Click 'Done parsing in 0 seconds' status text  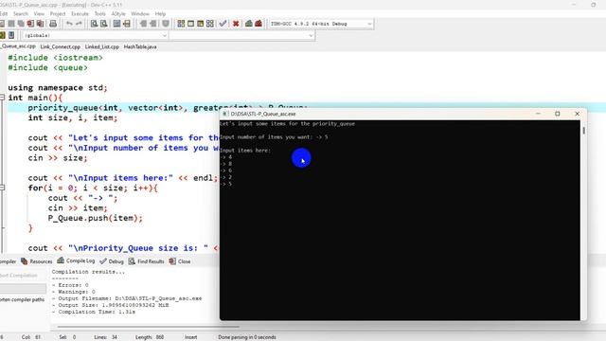tap(247, 337)
